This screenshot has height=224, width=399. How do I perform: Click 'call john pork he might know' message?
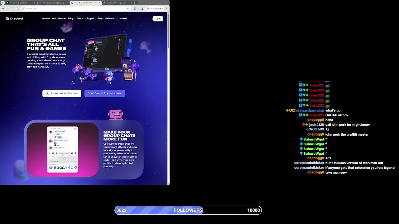pyautogui.click(x=348, y=125)
